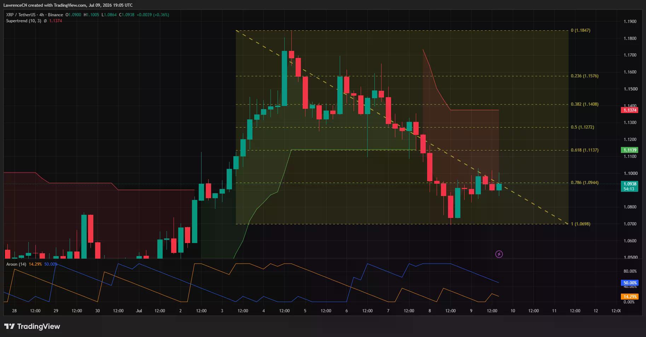Click the Supertrend hidden-value symbol Ø

pos(45,21)
